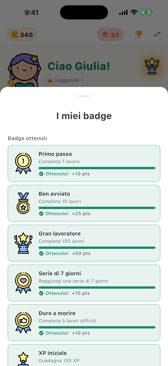Screen dimensions: 168x366
Task: Tap the glowing star trophy beside greeting
Action: point(152,66)
